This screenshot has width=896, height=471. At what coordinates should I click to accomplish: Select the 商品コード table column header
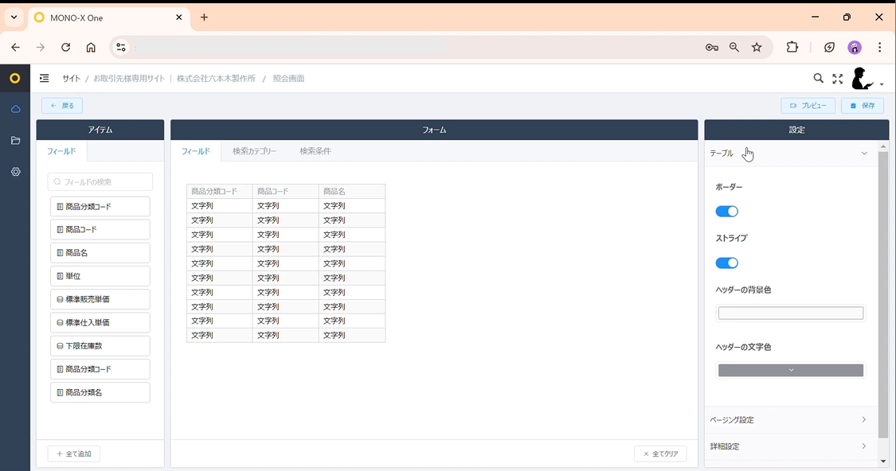[x=286, y=191]
